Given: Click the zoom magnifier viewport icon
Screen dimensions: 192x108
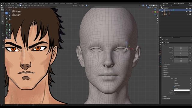Looking at the screenshot, I should pos(157,16).
